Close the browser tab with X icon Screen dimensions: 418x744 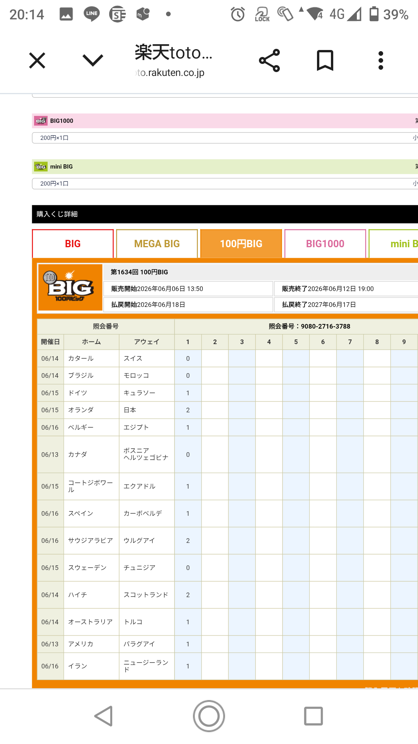37,60
